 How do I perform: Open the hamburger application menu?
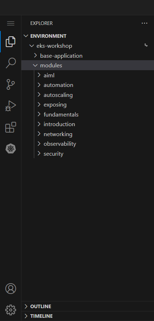pos(11,24)
